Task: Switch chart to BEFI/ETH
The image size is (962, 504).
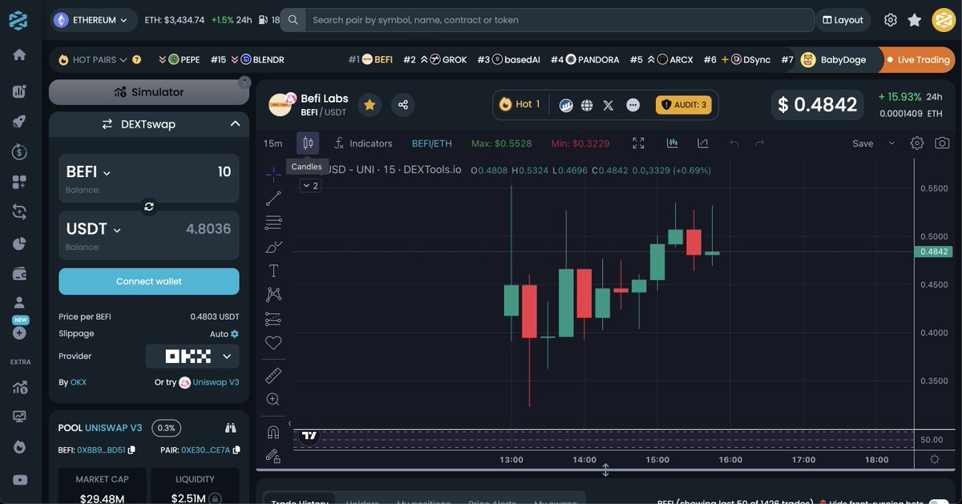Action: pyautogui.click(x=431, y=143)
